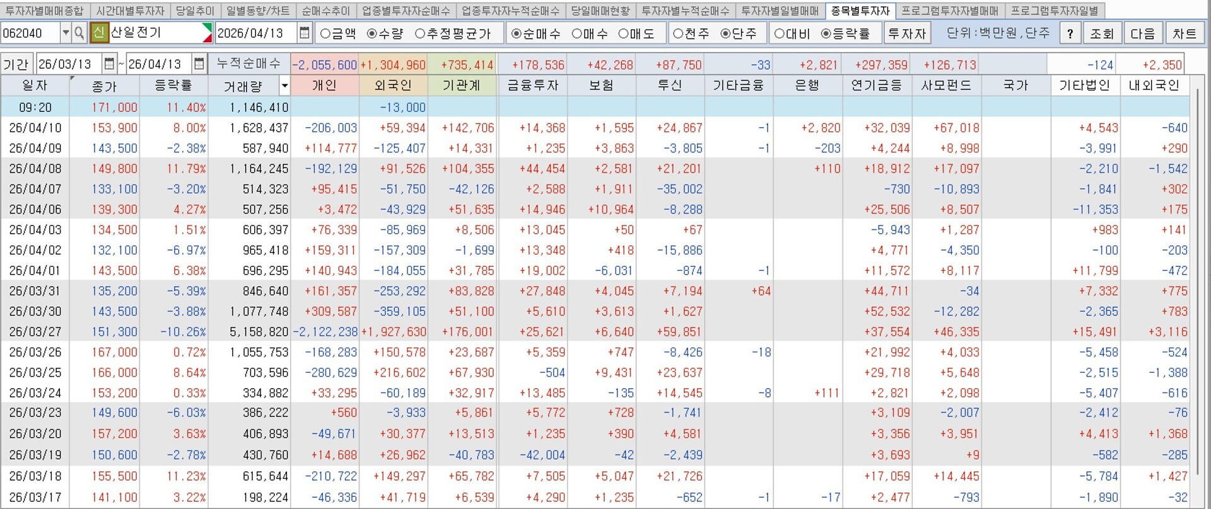The width and height of the screenshot is (1211, 509).
Task: Select the 26/03/27 date cell
Action: pos(35,332)
